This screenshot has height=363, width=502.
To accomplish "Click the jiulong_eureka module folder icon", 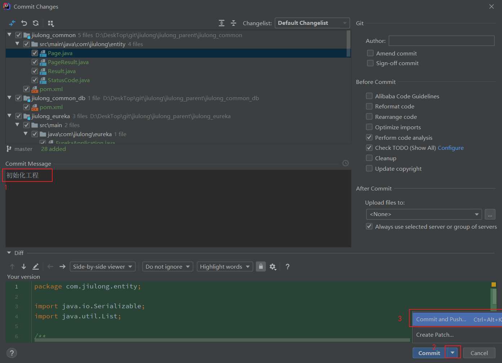I will [x=27, y=116].
